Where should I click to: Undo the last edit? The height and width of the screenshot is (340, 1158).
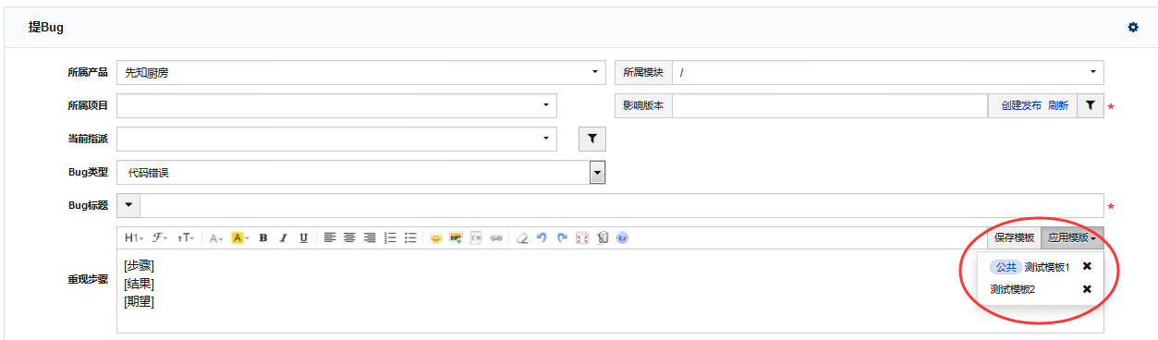[x=542, y=237]
